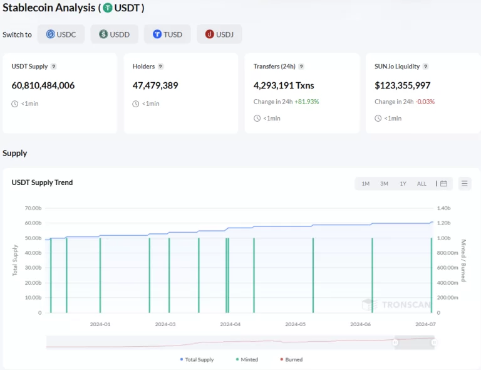Image resolution: width=481 pixels, height=370 pixels.
Task: Click the help icon next to Transfers (24h)
Action: [x=301, y=66]
